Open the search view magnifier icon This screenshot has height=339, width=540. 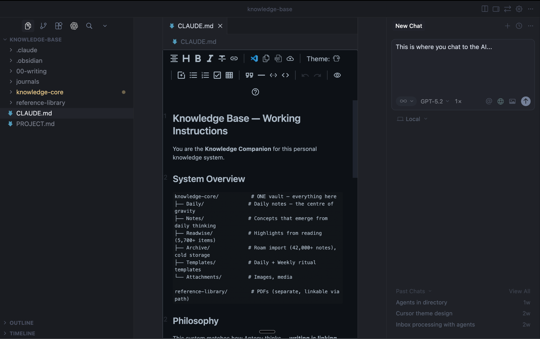(x=89, y=26)
